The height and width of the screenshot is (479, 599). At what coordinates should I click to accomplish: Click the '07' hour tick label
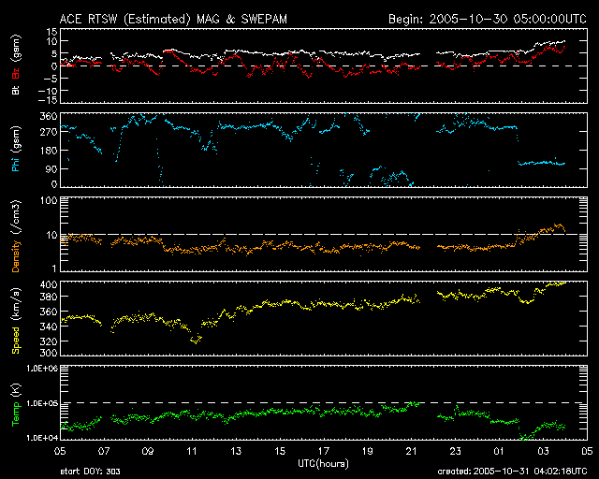(x=104, y=451)
